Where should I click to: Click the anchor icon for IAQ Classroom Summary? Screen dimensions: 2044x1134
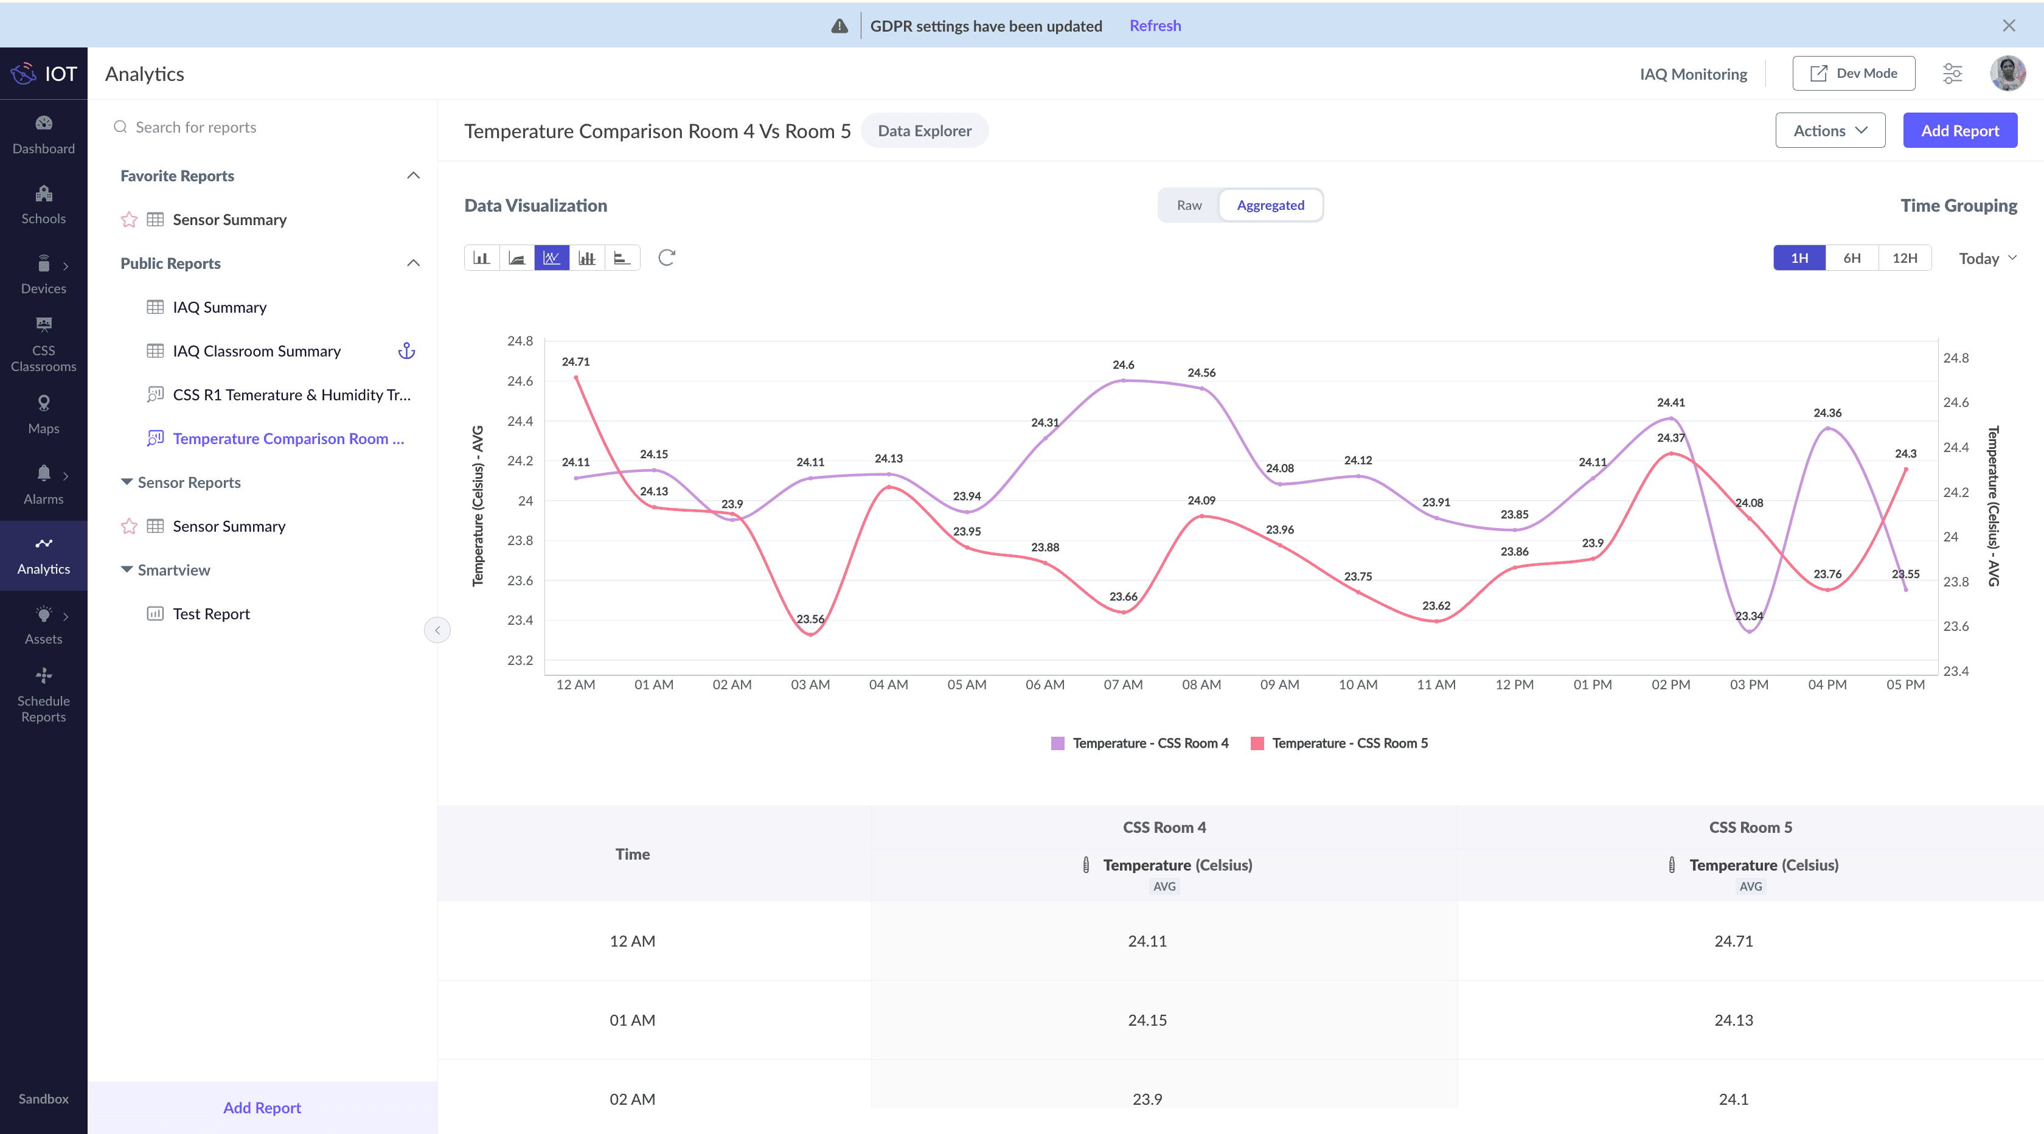pyautogui.click(x=406, y=351)
